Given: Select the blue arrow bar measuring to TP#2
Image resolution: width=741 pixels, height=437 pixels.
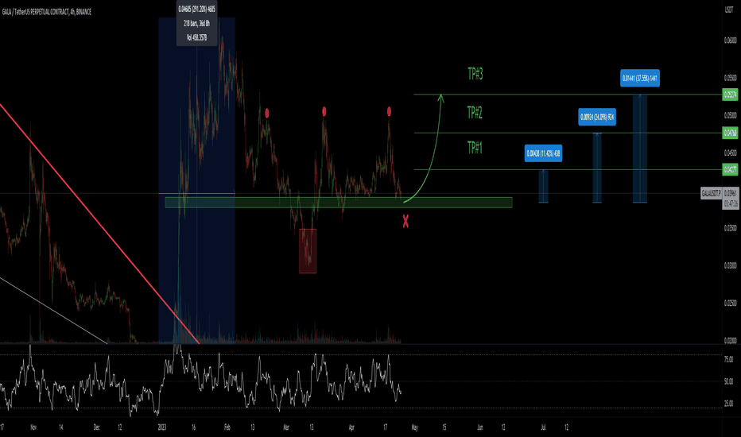Looking at the screenshot, I should (597, 168).
